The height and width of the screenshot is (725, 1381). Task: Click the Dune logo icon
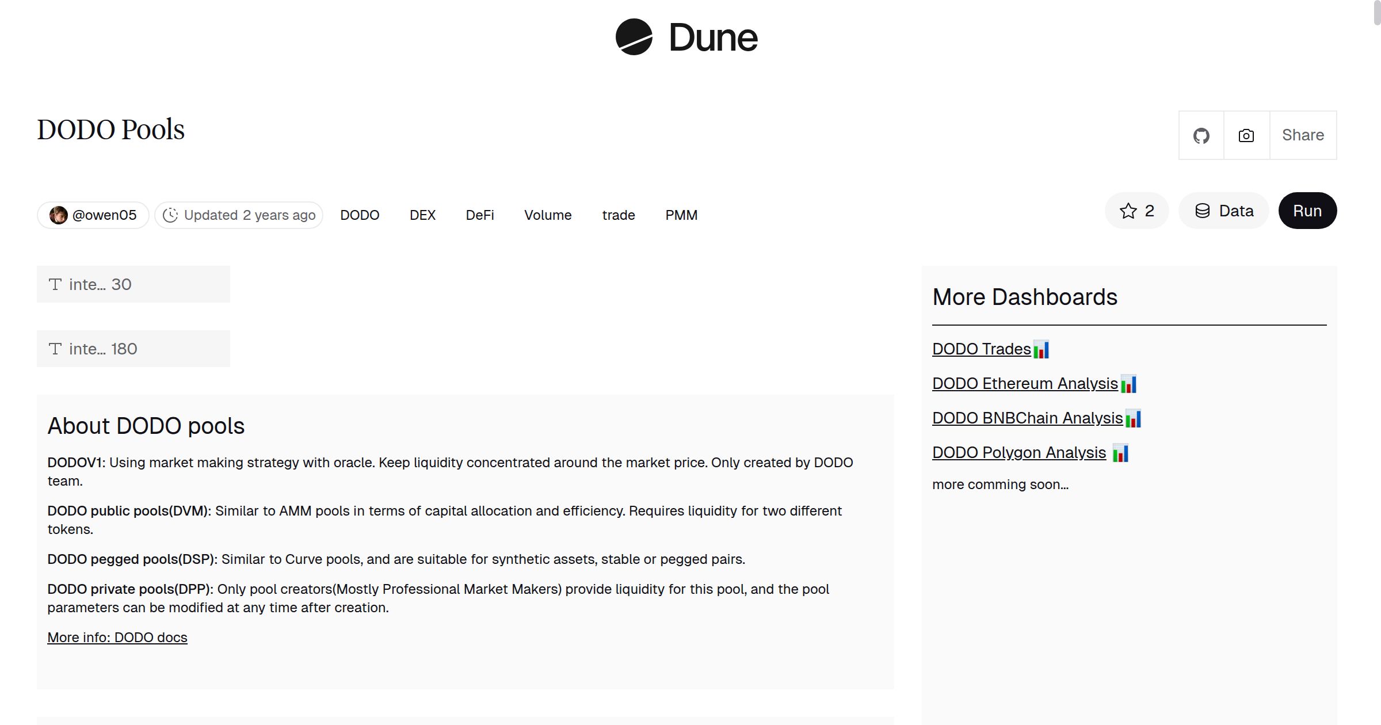[634, 37]
